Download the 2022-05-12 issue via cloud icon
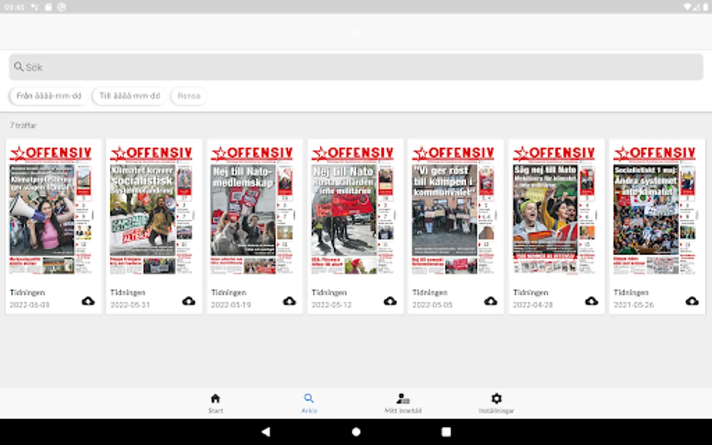 390,301
